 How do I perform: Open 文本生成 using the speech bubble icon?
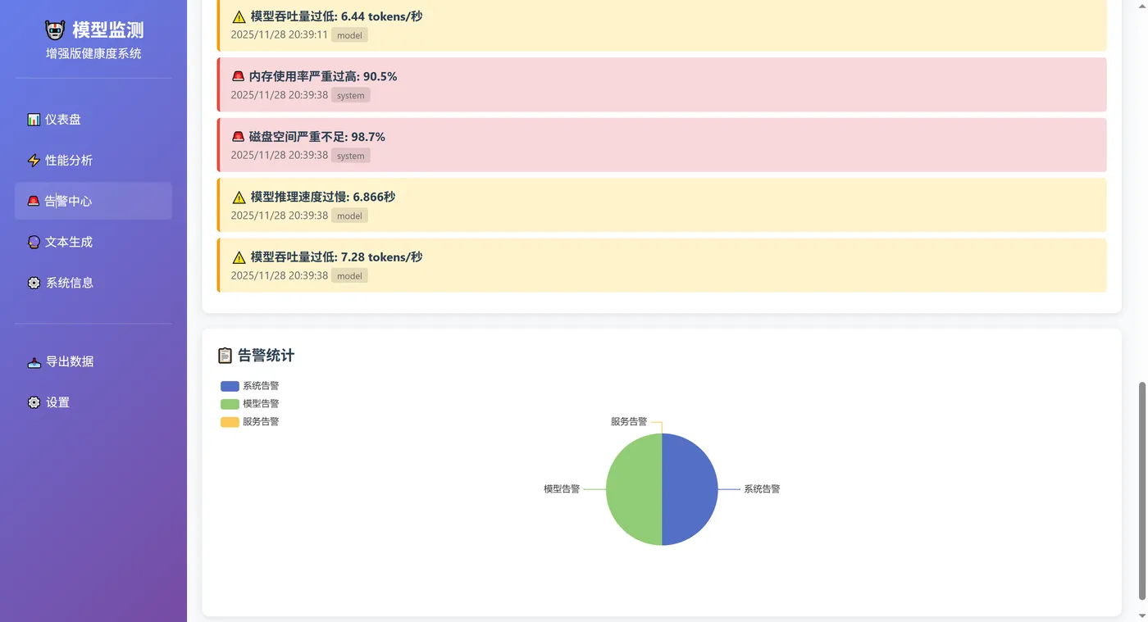click(34, 242)
